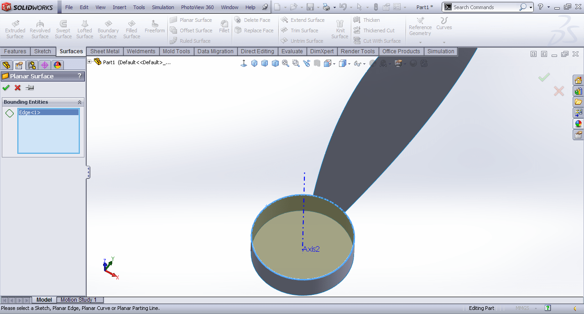This screenshot has width=584, height=314.
Task: Select Edge<1> in Bounding Entities list
Action: coord(48,112)
